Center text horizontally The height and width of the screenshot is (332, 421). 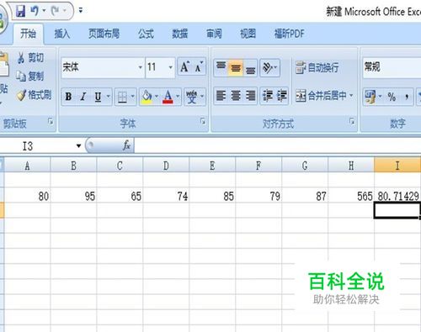pyautogui.click(x=236, y=96)
